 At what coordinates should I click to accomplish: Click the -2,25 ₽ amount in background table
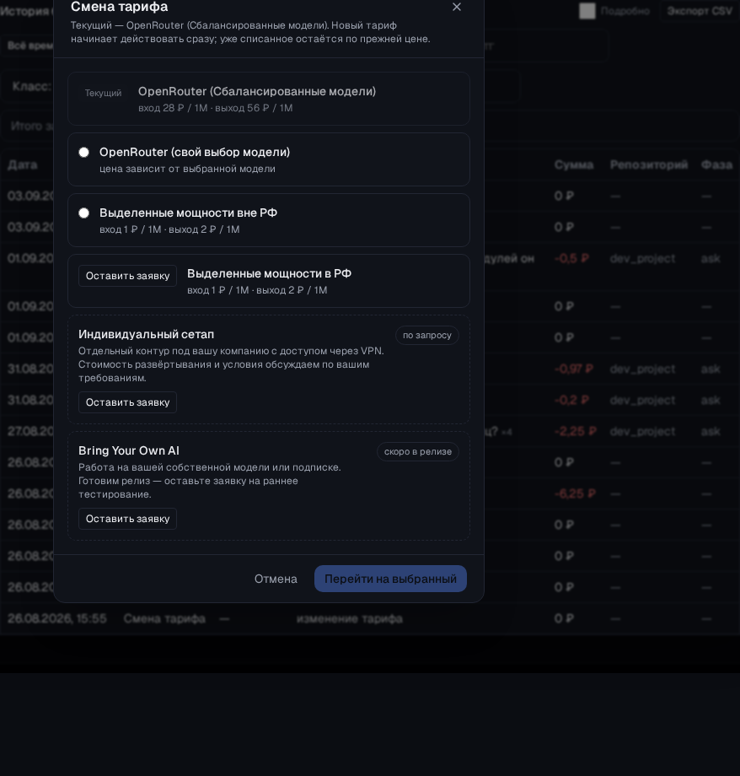(576, 432)
